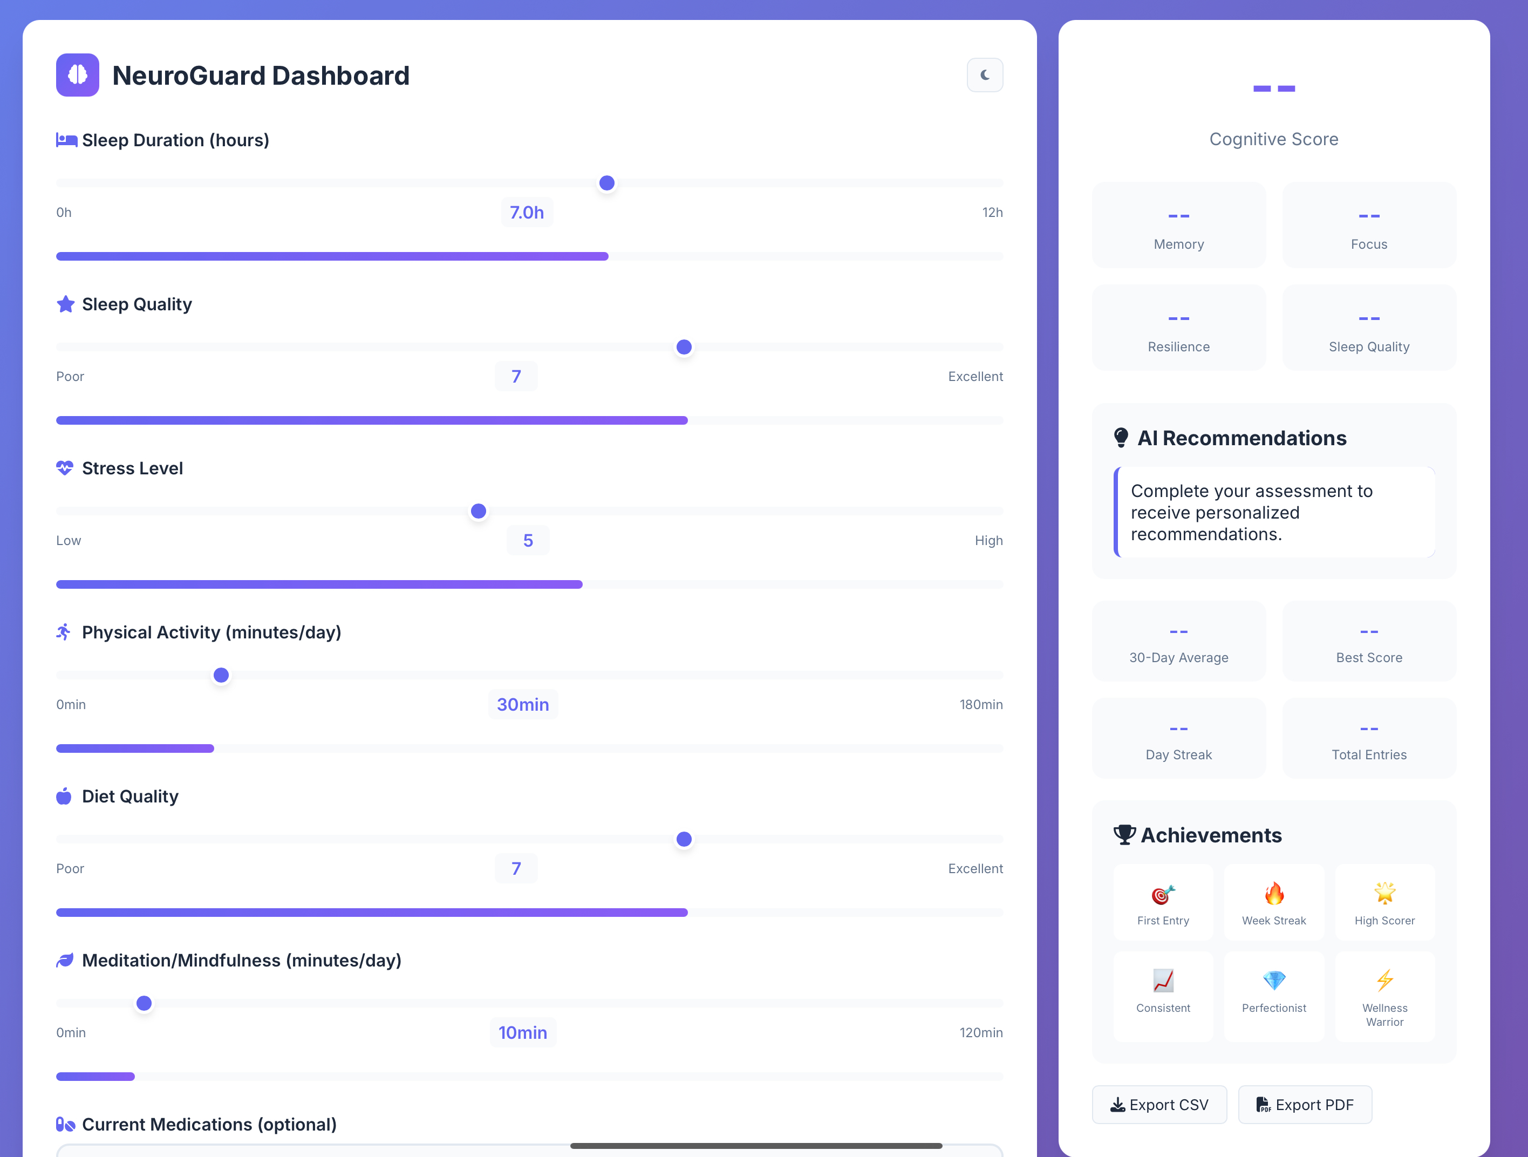Image resolution: width=1528 pixels, height=1157 pixels.
Task: Click the Memory score card
Action: click(x=1178, y=225)
